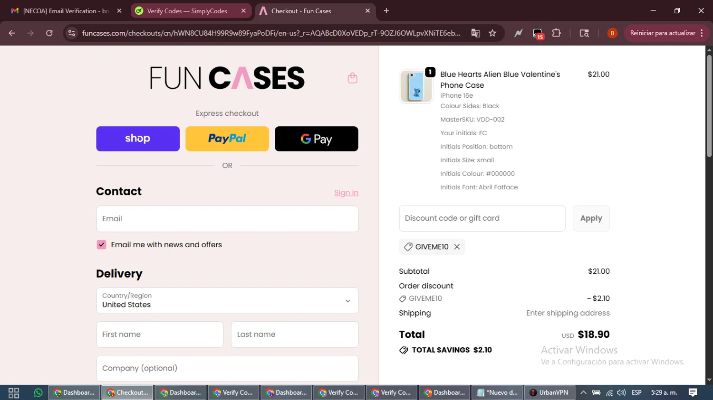This screenshot has height=400, width=713.
Task: Click the taskbar battery icon
Action: point(596,392)
